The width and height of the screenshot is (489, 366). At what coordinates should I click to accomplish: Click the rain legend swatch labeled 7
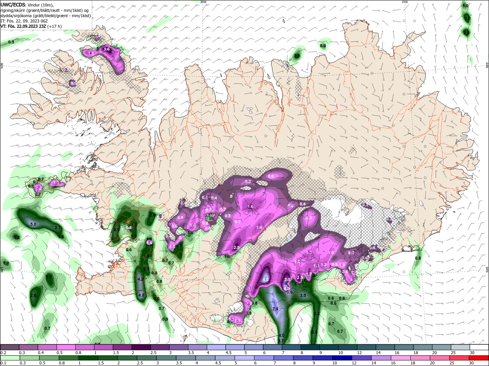283,358
